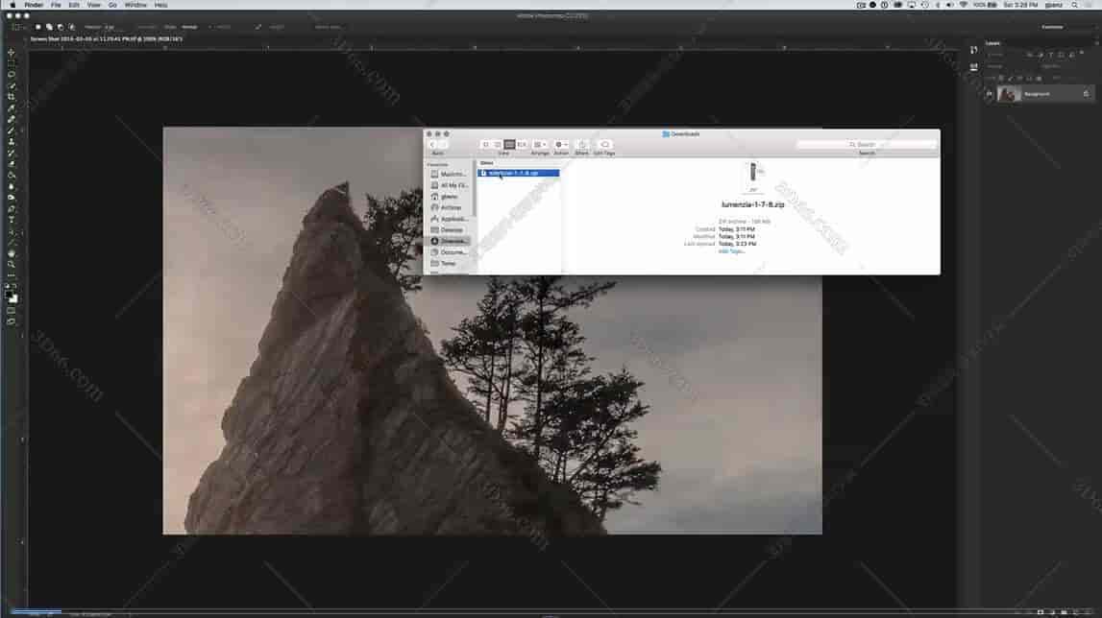This screenshot has width=1102, height=618.
Task: Select the Crop tool
Action: [x=12, y=97]
